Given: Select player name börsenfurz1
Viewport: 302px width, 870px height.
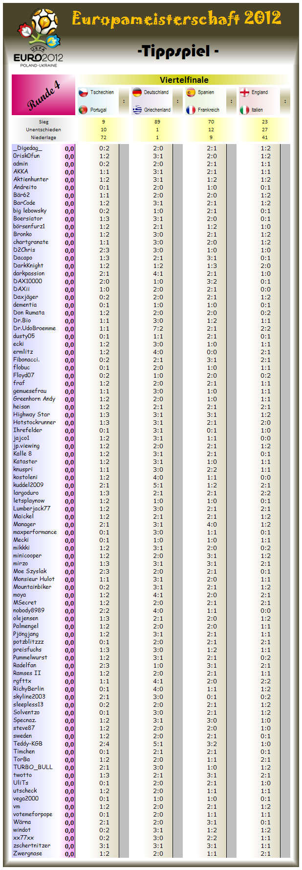Looking at the screenshot, I should click(29, 226).
